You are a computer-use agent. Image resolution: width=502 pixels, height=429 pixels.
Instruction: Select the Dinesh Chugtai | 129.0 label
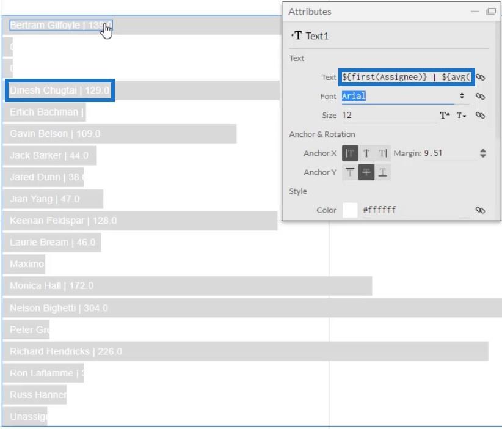click(x=60, y=90)
